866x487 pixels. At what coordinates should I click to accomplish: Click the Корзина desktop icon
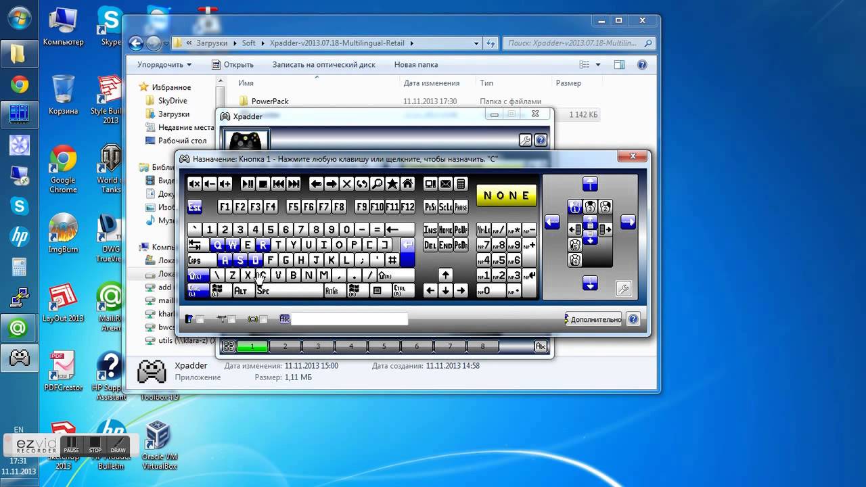(x=63, y=95)
